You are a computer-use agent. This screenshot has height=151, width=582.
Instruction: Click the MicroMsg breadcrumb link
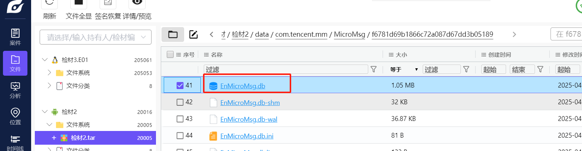(x=349, y=34)
